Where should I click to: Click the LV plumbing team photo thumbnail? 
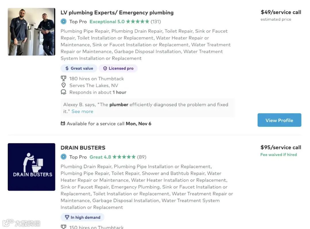click(31, 32)
